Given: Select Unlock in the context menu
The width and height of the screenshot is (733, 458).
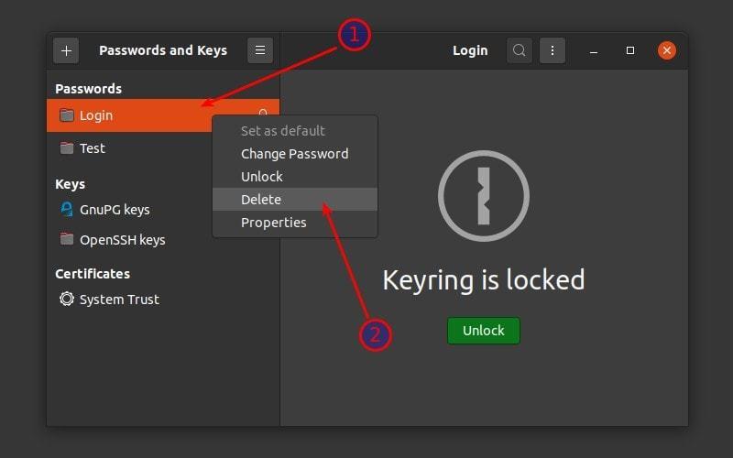Looking at the screenshot, I should pos(262,176).
